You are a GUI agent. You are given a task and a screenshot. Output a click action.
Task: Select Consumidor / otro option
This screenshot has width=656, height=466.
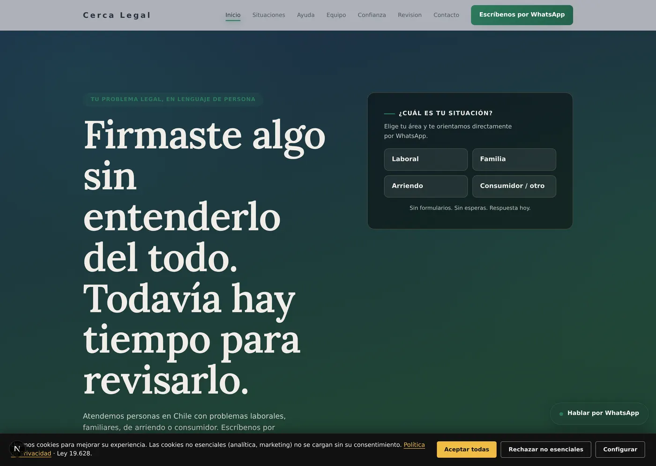click(x=514, y=186)
